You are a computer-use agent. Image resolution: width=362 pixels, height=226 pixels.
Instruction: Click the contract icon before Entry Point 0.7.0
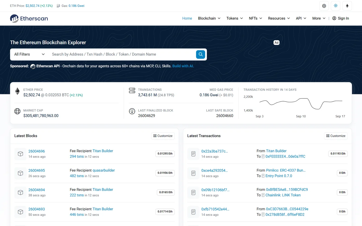point(263,176)
